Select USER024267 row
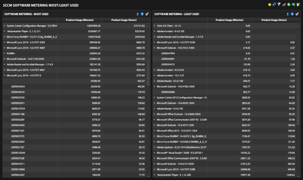Screen dimensions: 303x180 tap(75, 175)
